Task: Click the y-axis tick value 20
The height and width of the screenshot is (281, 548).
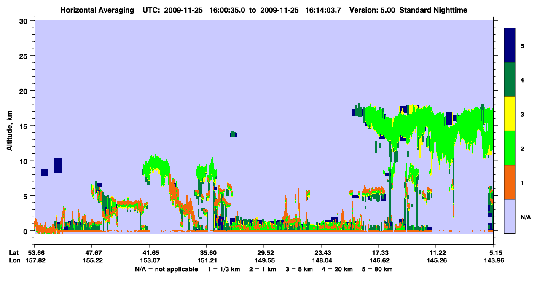Action: (x=24, y=91)
